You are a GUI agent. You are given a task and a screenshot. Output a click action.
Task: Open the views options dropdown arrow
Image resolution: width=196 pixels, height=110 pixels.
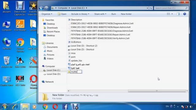172,14
